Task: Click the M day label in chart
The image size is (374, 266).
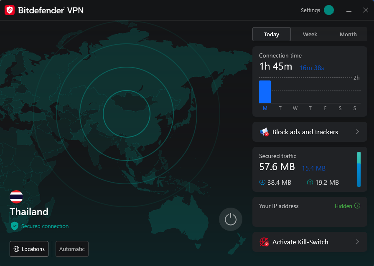Action: pyautogui.click(x=265, y=108)
